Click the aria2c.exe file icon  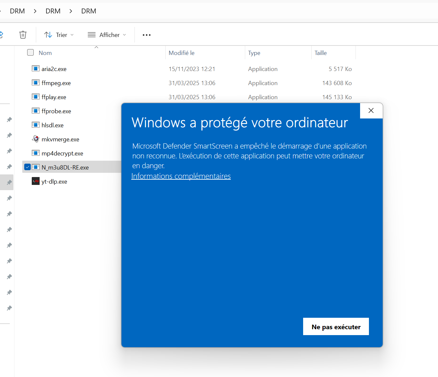(36, 69)
